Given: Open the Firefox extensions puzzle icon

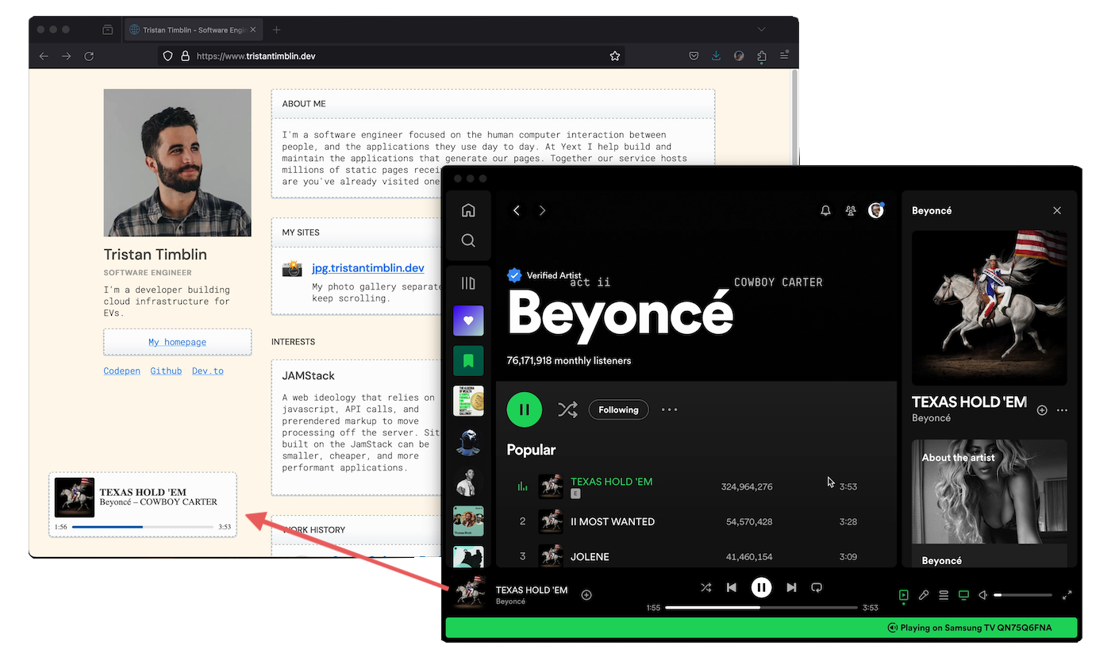Looking at the screenshot, I should [x=762, y=56].
